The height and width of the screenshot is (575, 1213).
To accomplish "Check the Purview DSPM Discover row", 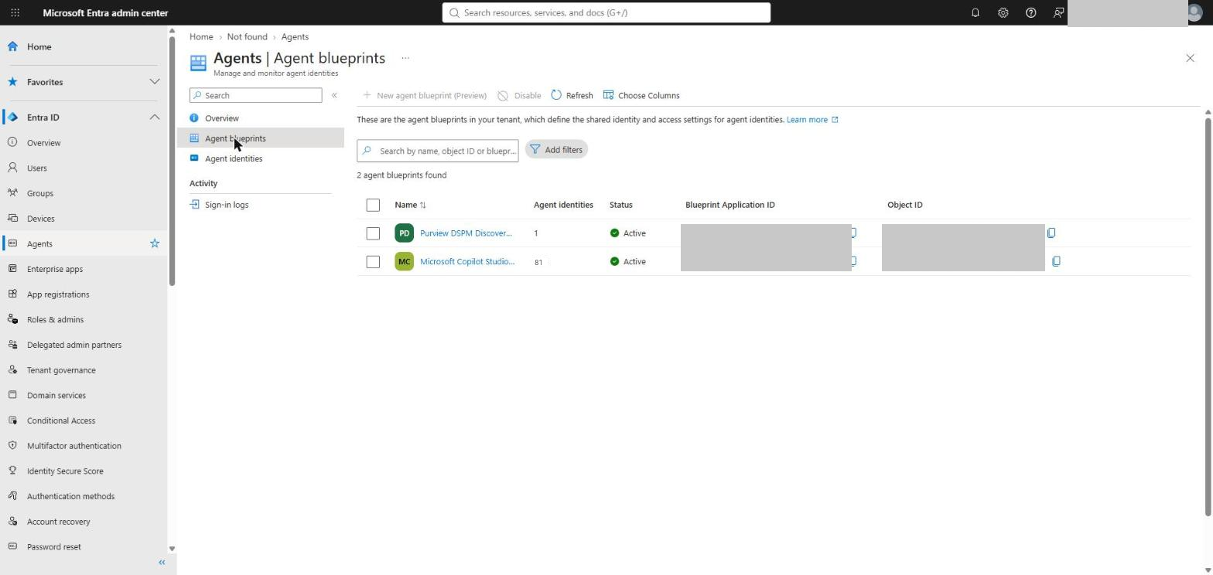I will pyautogui.click(x=373, y=233).
